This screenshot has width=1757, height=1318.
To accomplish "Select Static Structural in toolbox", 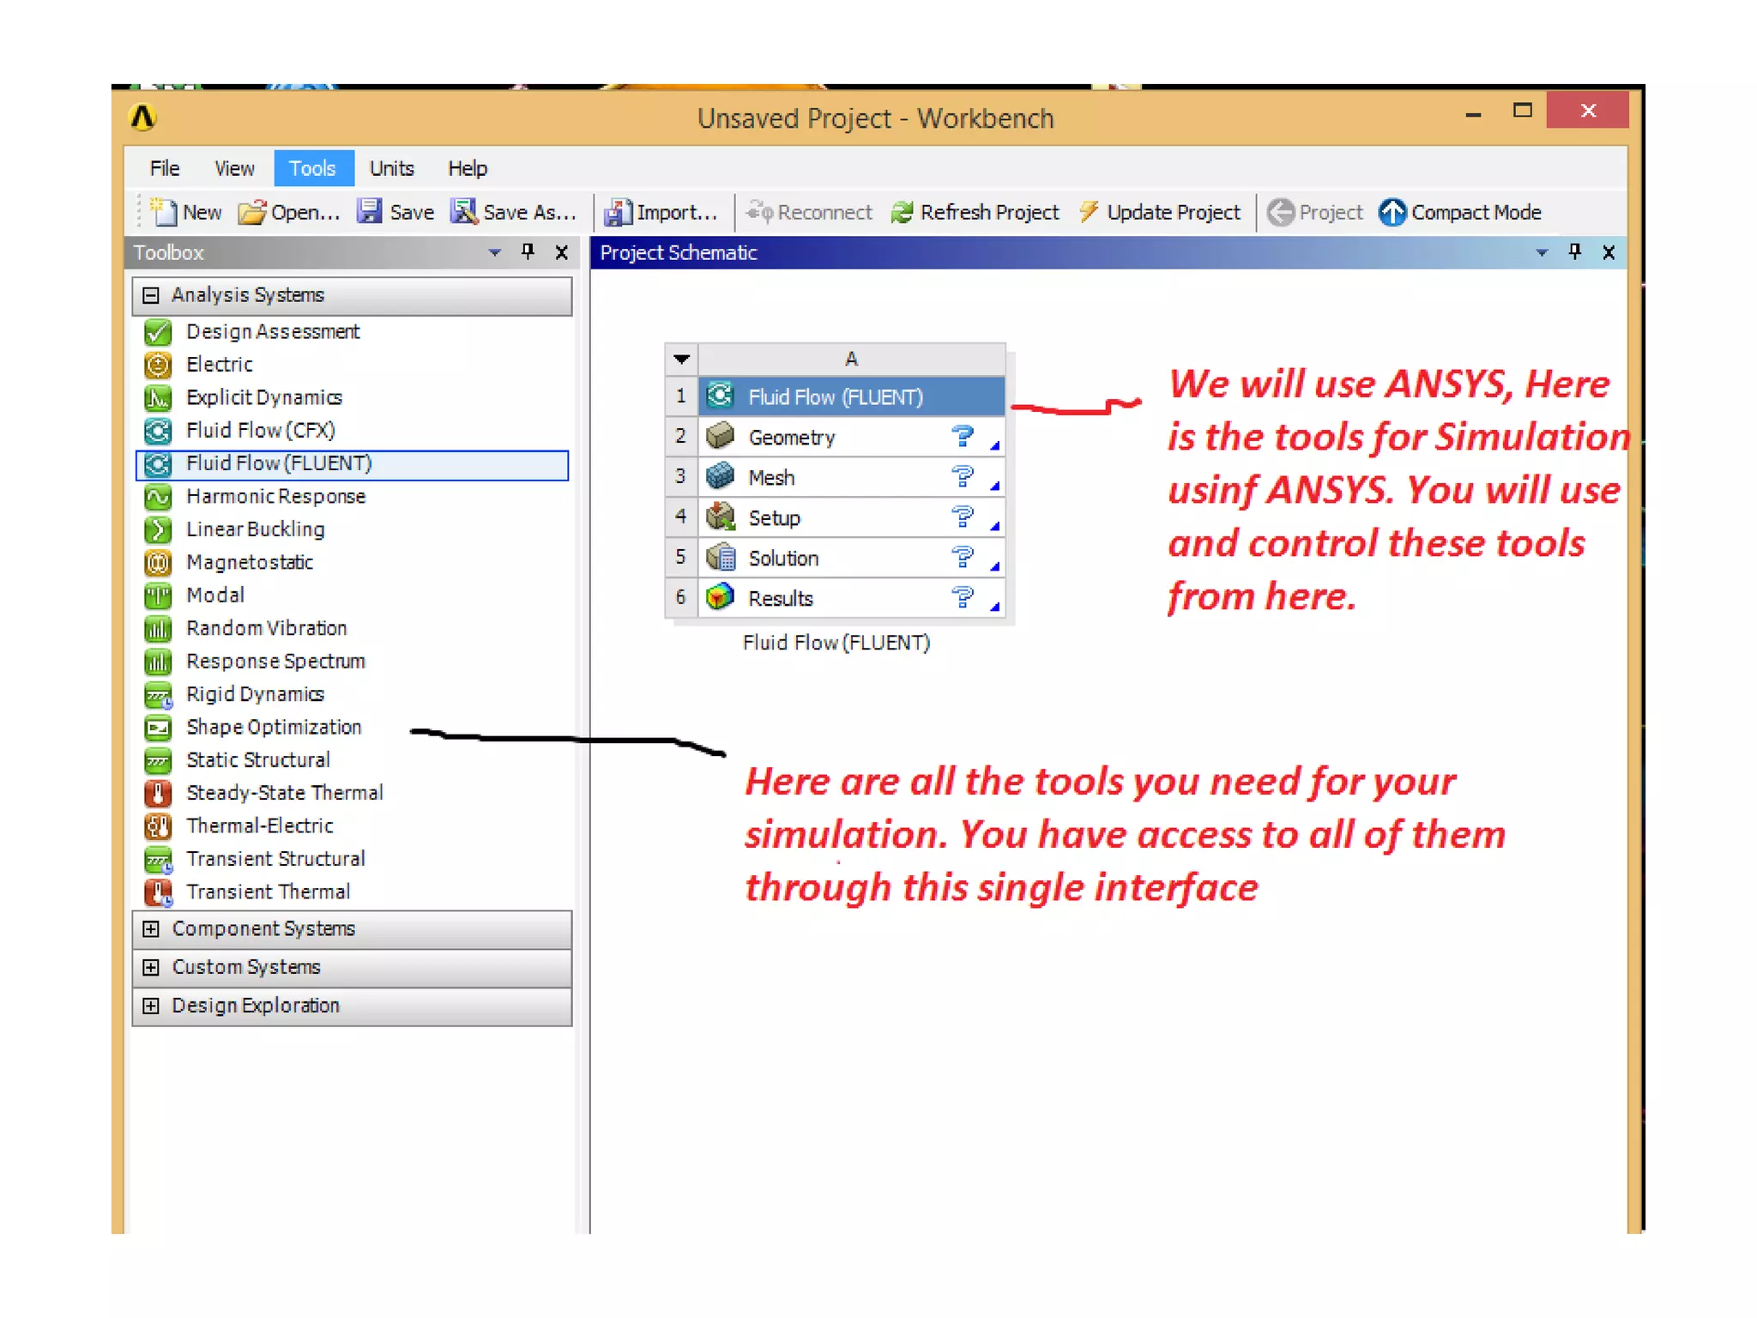I will point(257,759).
